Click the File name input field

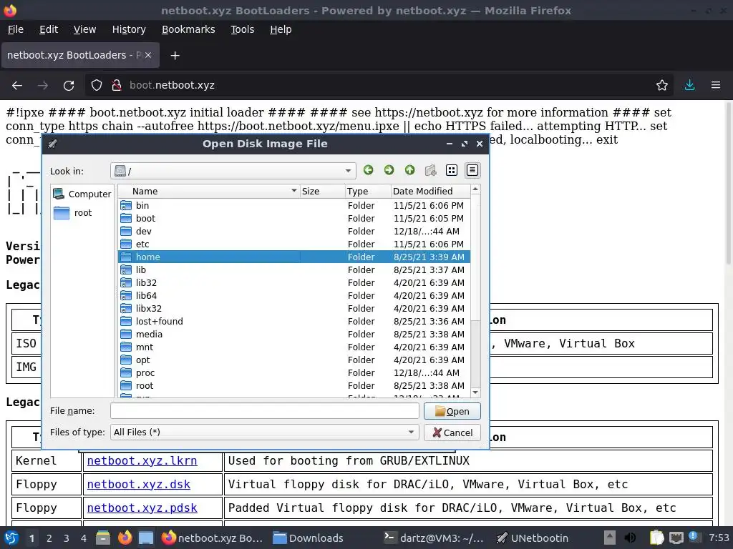point(265,411)
